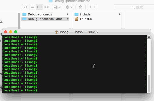Switch Finder to cover flow view
The width and height of the screenshot is (154, 101).
[47, 7]
